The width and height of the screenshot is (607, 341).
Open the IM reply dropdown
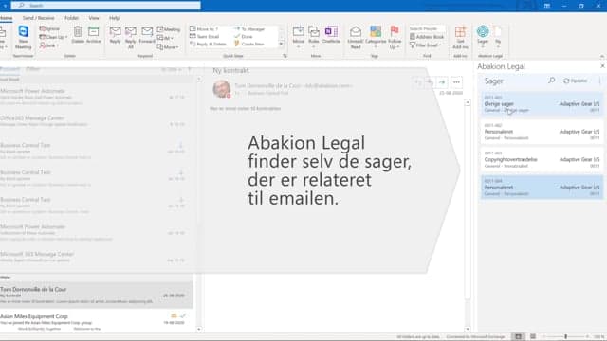165,38
